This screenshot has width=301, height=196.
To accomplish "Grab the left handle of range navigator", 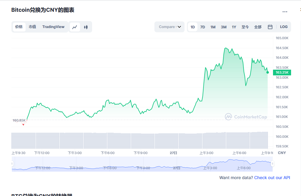I will pyautogui.click(x=12, y=164).
